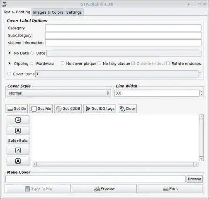Image resolution: width=209 pixels, height=199 pixels.
Task: Click the Get CDDB disc icon button
Action: (68, 109)
